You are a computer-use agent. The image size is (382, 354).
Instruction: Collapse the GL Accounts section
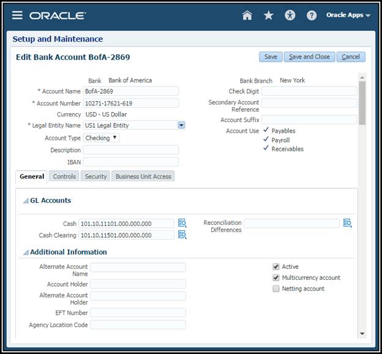[26, 201]
